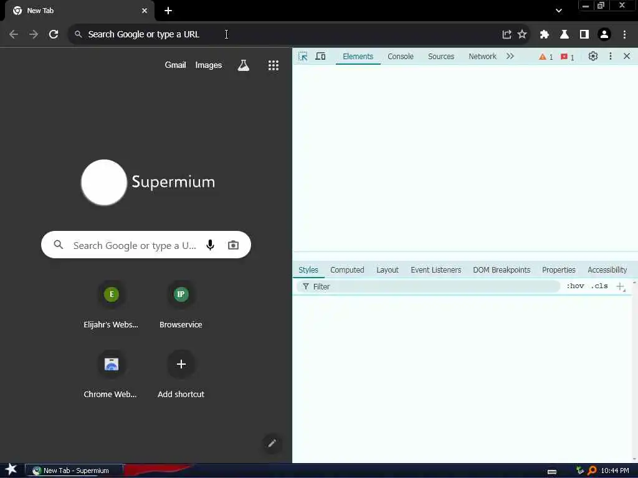Reload the page

click(54, 35)
